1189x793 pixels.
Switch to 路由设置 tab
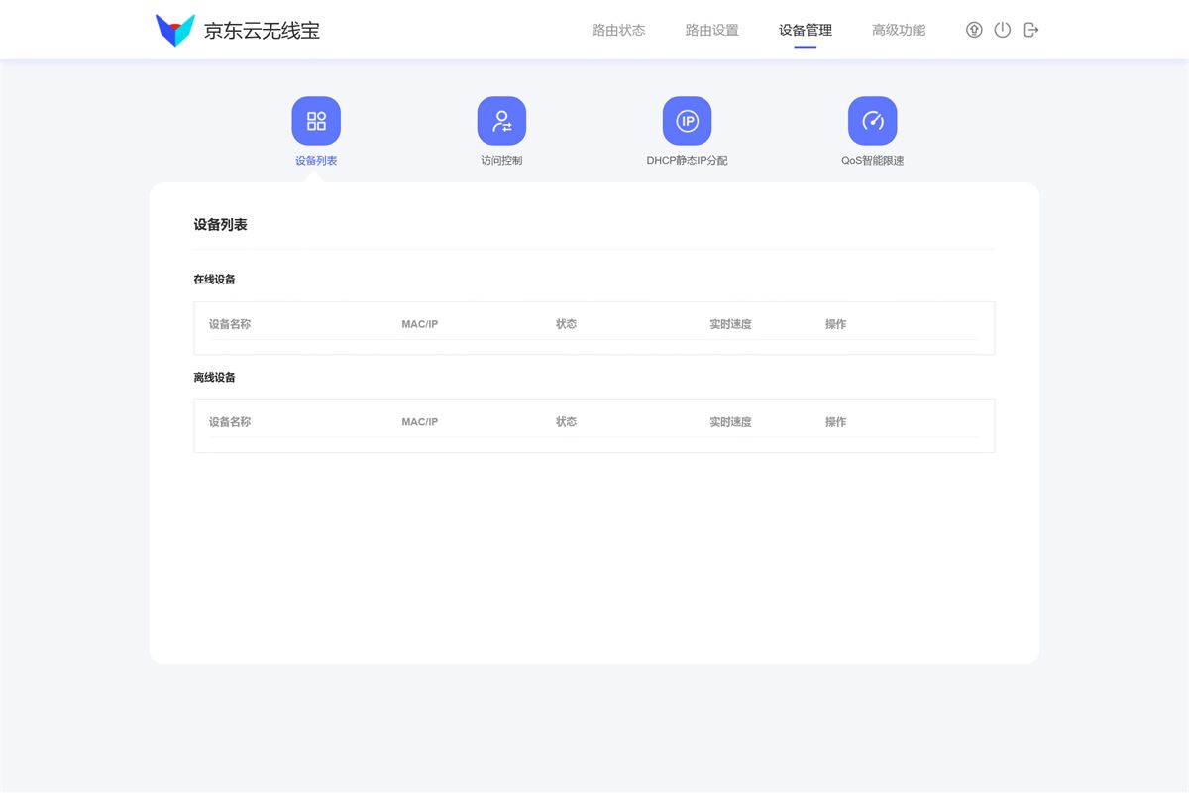pyautogui.click(x=709, y=30)
